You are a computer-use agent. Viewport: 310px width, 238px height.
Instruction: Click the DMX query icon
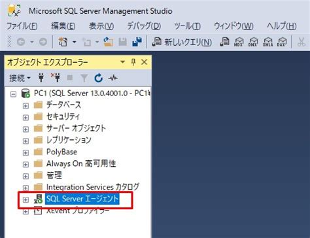(253, 41)
